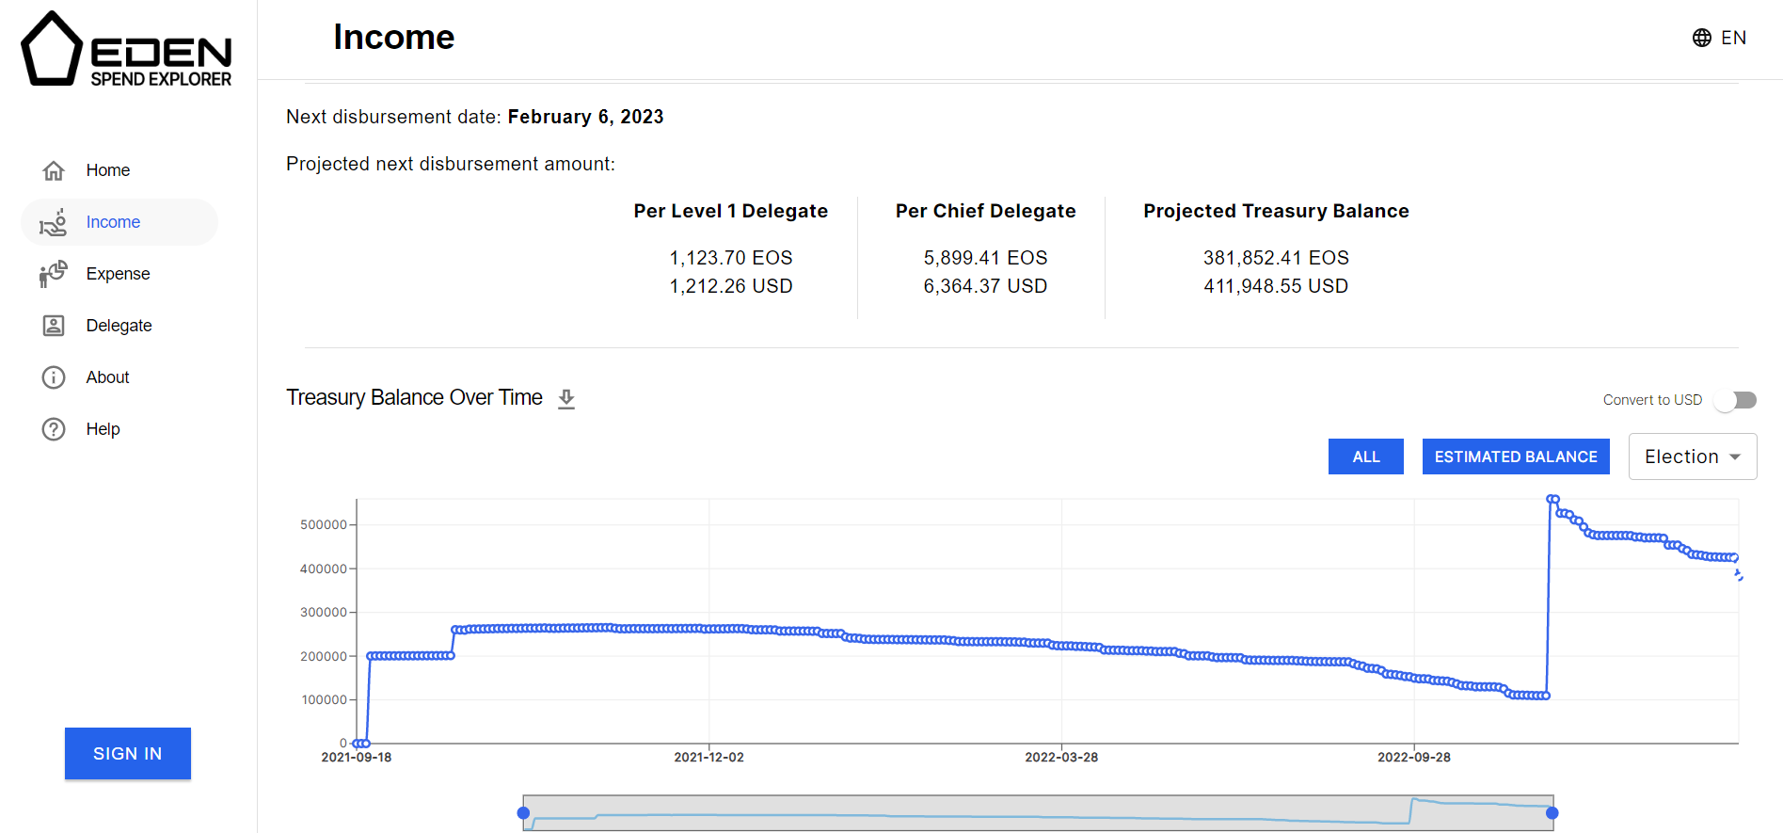Click the Per Level 1 Delegate heading

(x=731, y=211)
